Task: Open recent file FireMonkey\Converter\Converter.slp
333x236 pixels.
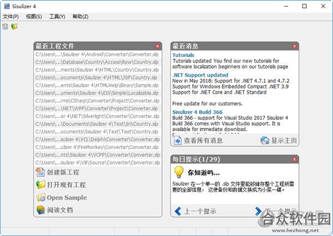Action: point(98,147)
